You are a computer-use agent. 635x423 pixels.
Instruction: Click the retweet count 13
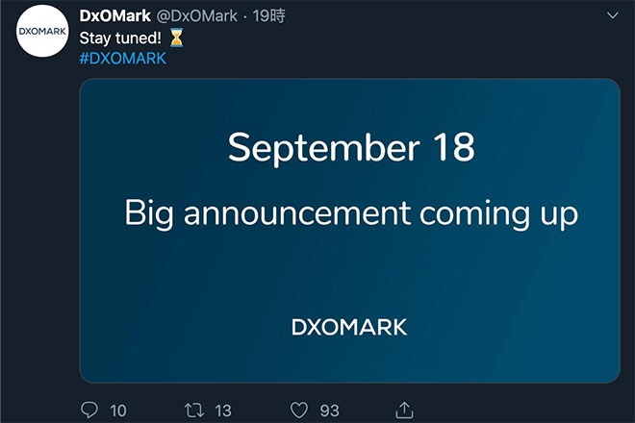[x=223, y=411]
